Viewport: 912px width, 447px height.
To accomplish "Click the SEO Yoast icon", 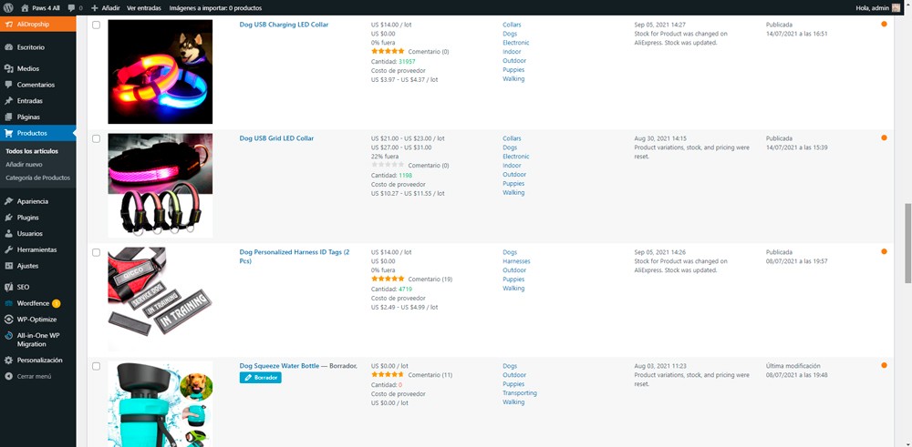I will pos(9,288).
